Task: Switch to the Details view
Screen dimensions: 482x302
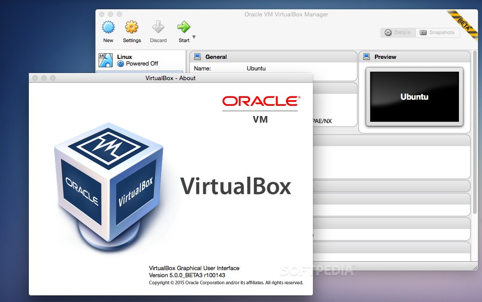Action: coord(398,32)
